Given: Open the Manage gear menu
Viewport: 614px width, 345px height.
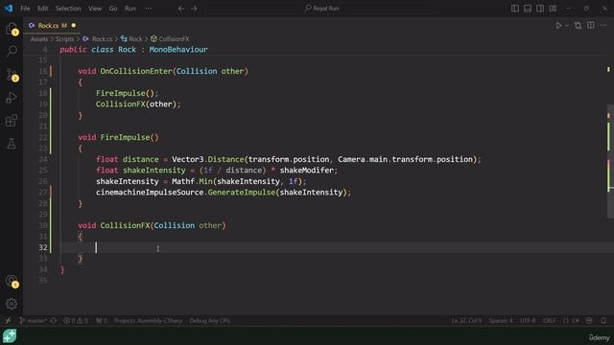Looking at the screenshot, I should point(12,304).
